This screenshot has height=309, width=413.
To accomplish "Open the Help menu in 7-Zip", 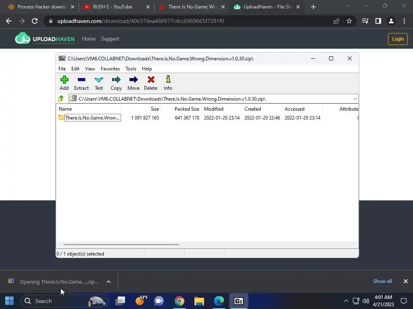I will click(147, 68).
